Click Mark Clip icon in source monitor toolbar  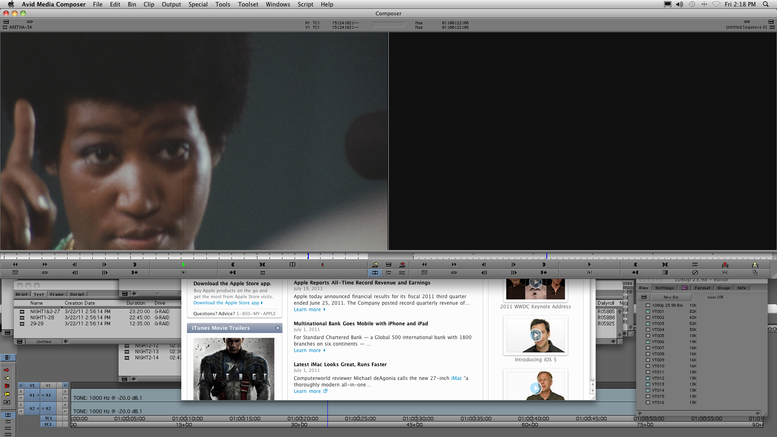262,265
